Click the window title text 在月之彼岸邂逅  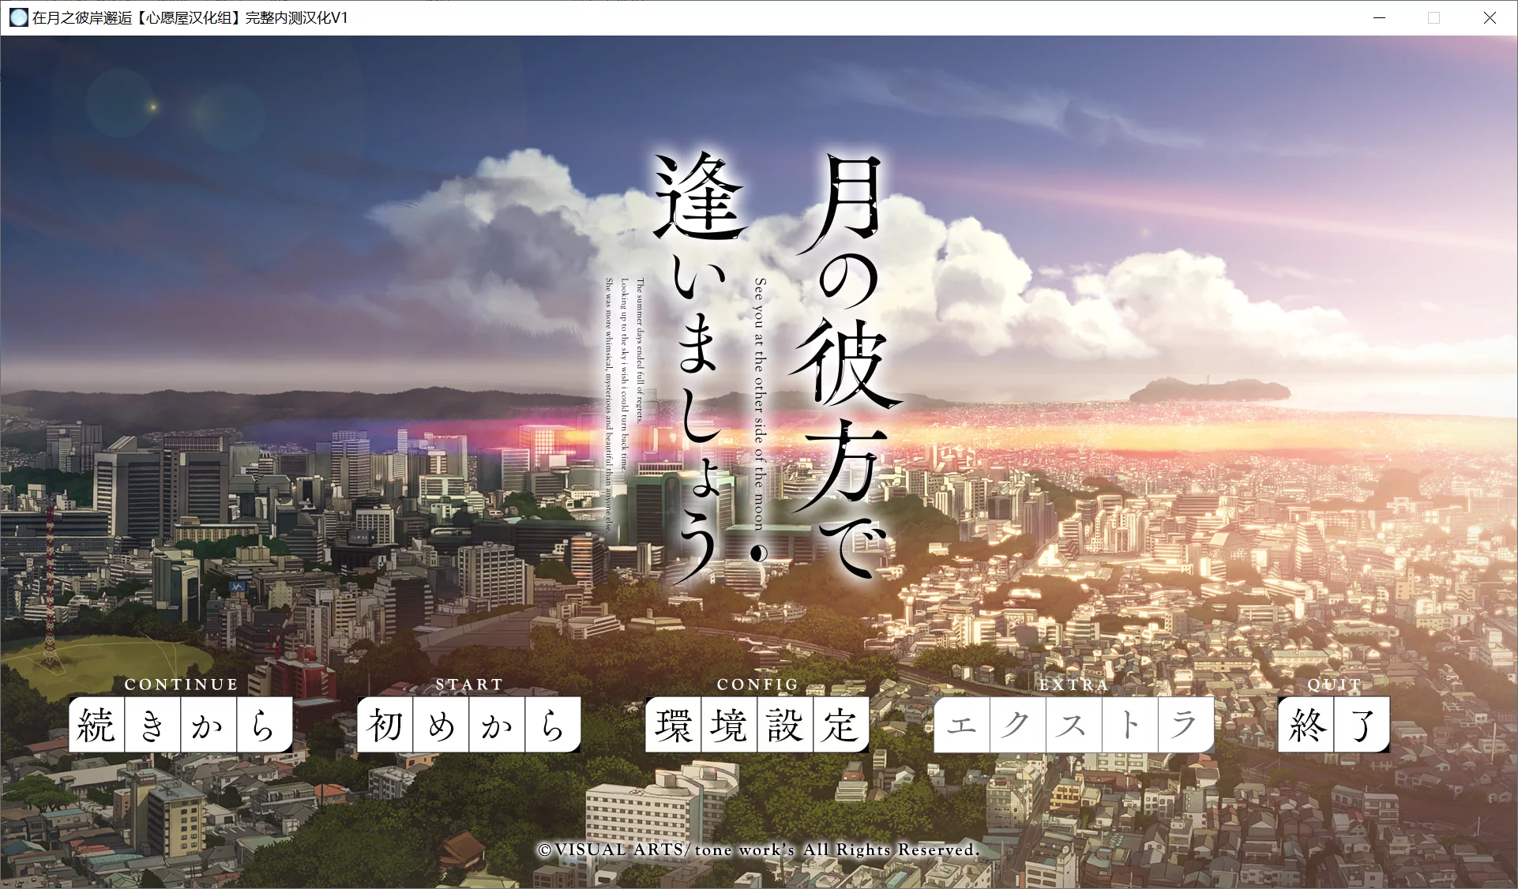pos(82,17)
